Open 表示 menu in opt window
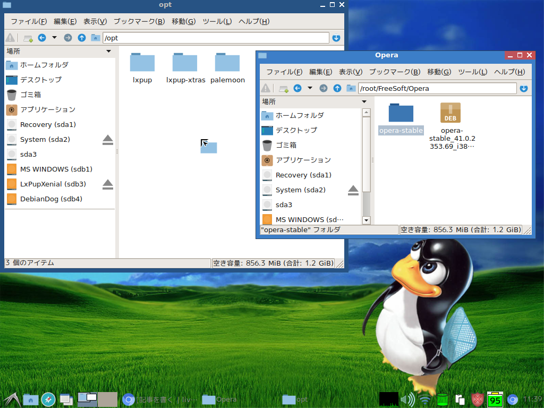Image resolution: width=544 pixels, height=408 pixels. [95, 21]
